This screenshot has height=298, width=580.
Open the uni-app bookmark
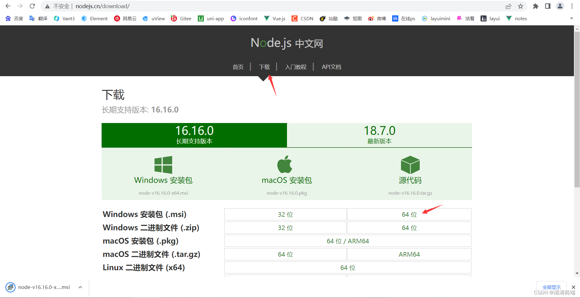[211, 18]
